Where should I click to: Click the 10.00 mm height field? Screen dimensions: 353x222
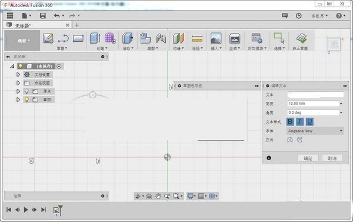[313, 104]
